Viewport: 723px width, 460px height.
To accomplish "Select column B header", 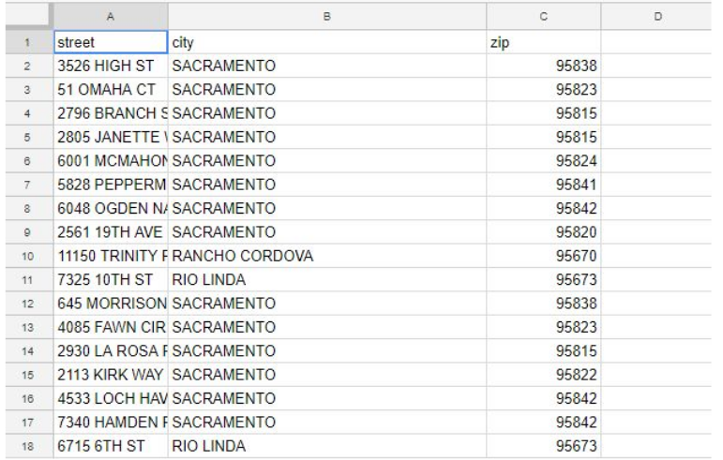I will pos(327,17).
